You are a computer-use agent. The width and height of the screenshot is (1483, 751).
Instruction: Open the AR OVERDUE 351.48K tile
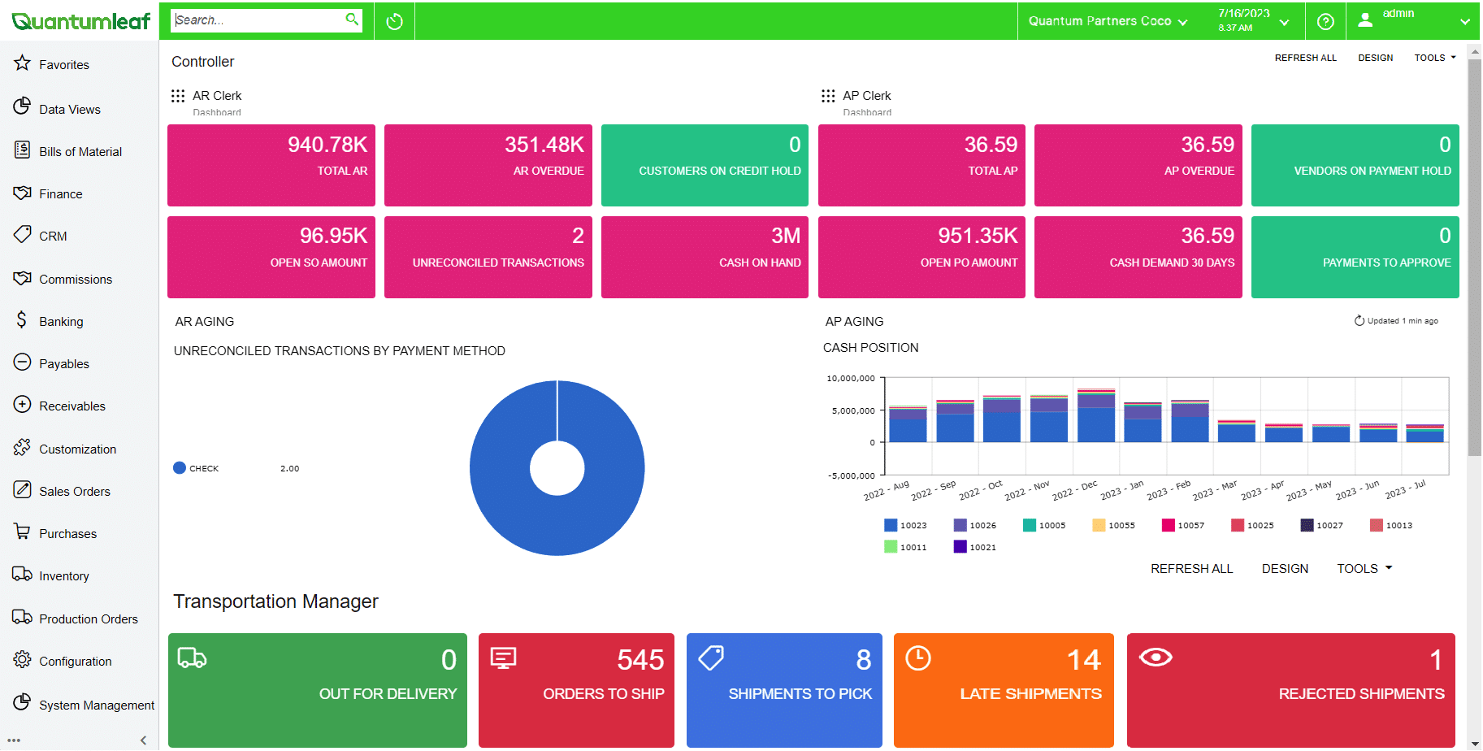tap(488, 165)
